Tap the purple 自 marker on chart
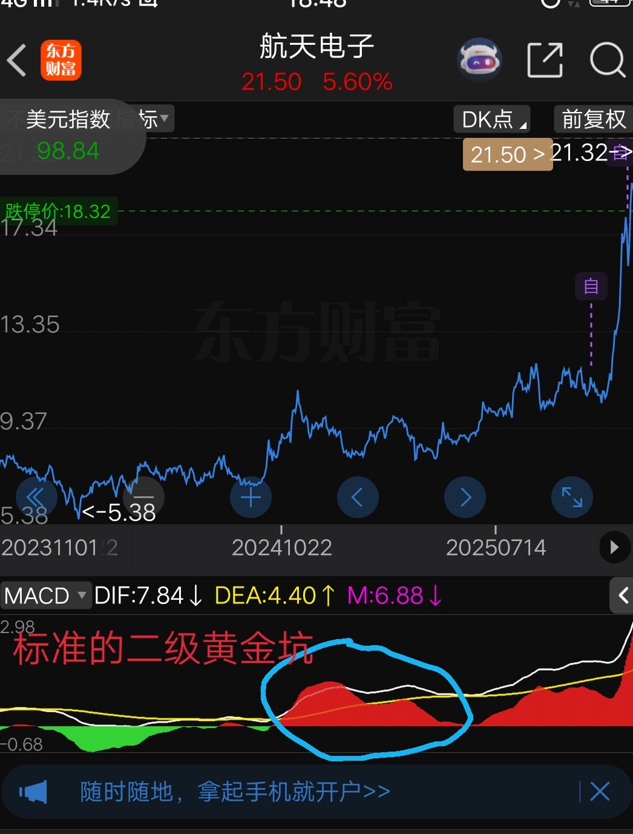This screenshot has height=834, width=633. 591,286
